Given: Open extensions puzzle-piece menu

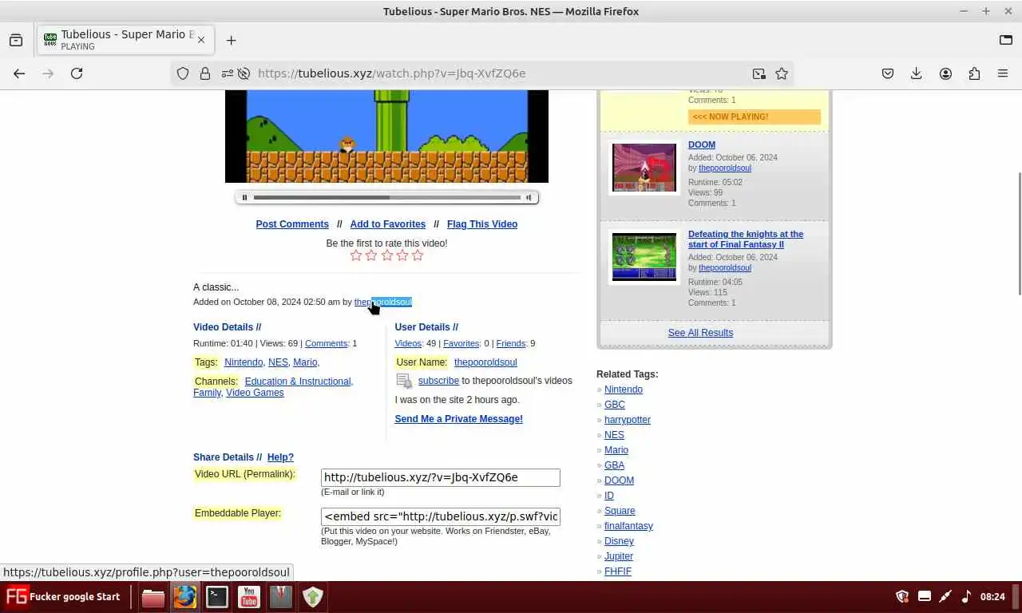Looking at the screenshot, I should [x=974, y=73].
